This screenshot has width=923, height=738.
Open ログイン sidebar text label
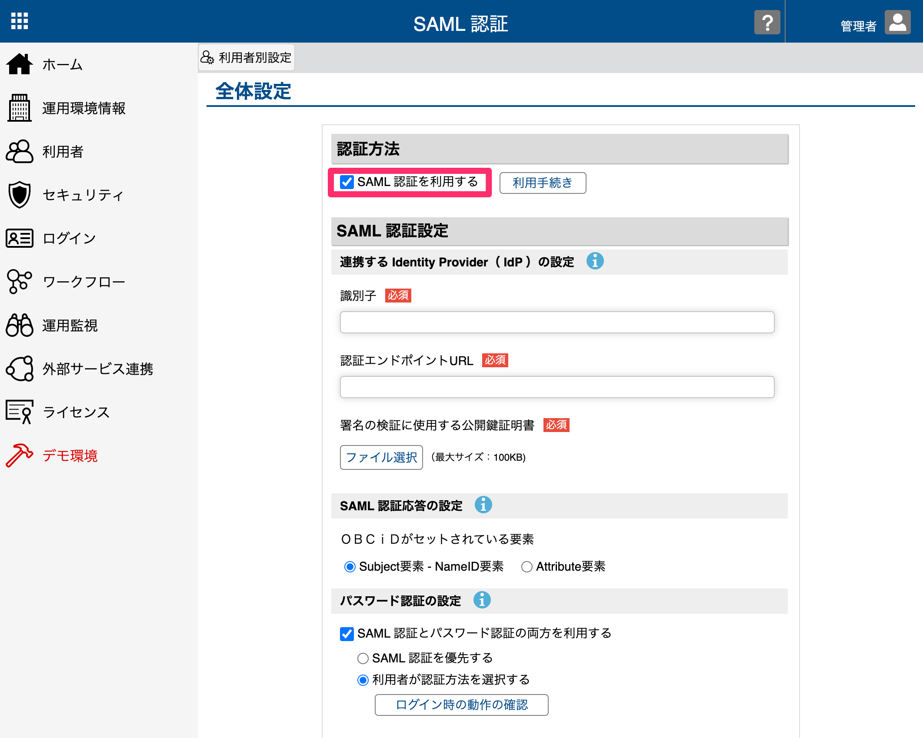70,239
